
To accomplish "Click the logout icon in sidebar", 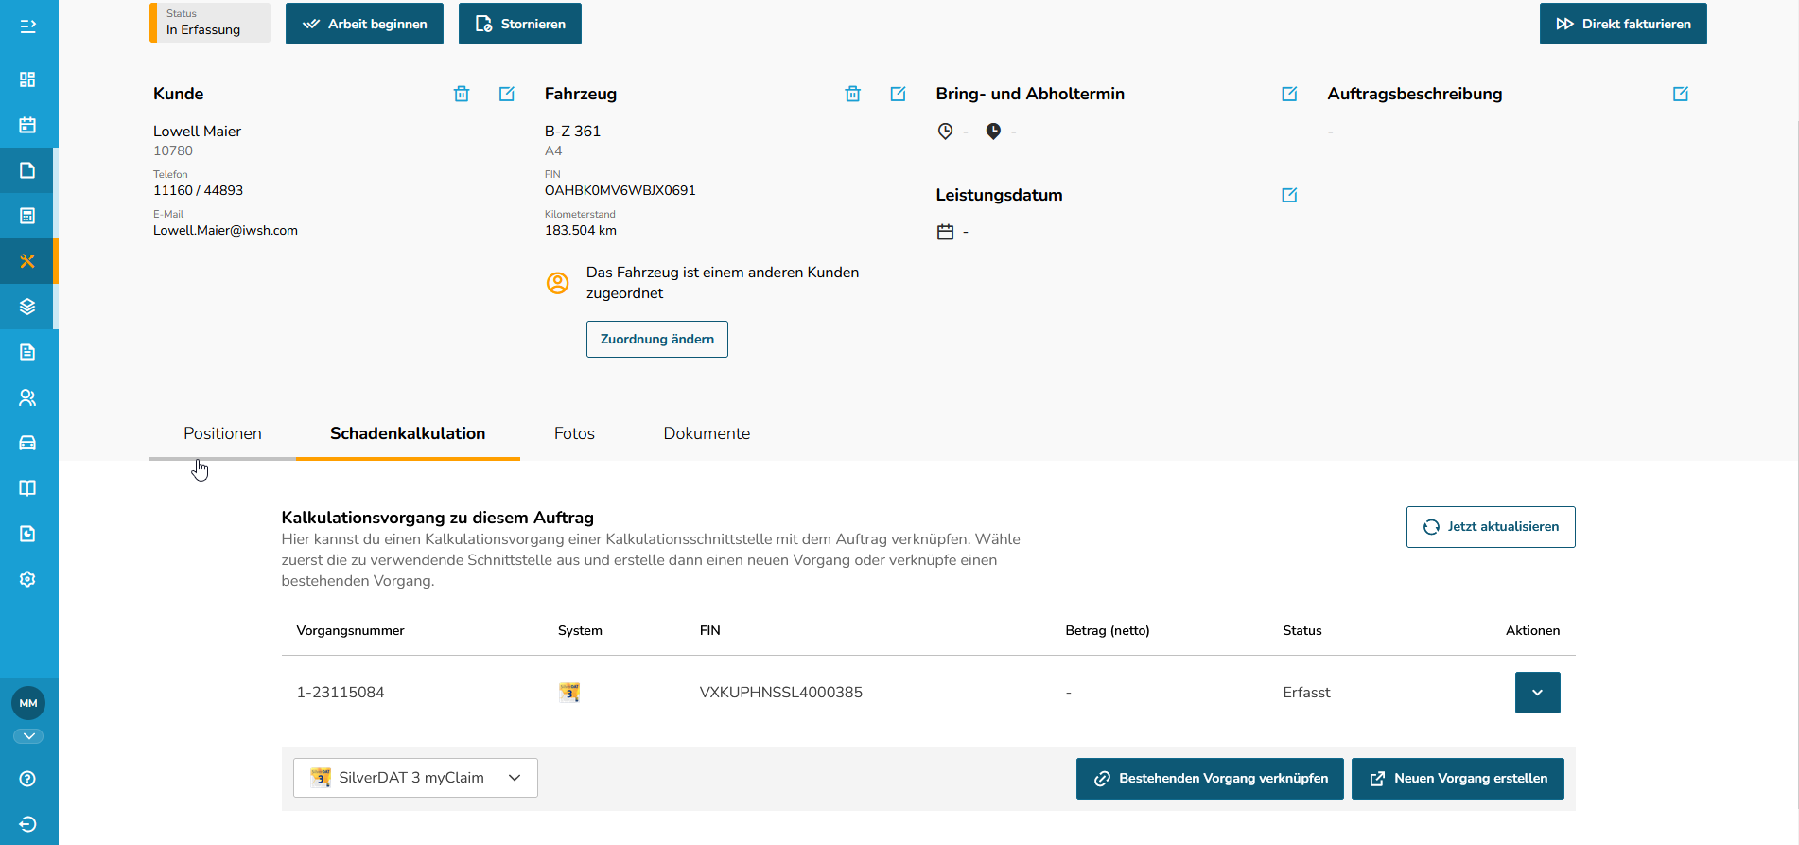I will pos(27,824).
